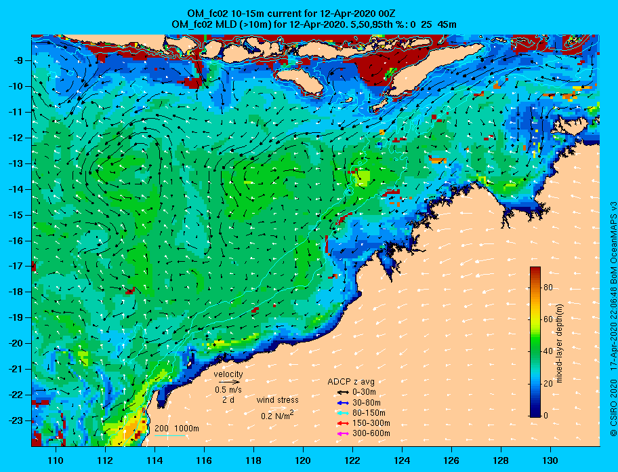Click the longitude axis label 128

tap(501, 460)
